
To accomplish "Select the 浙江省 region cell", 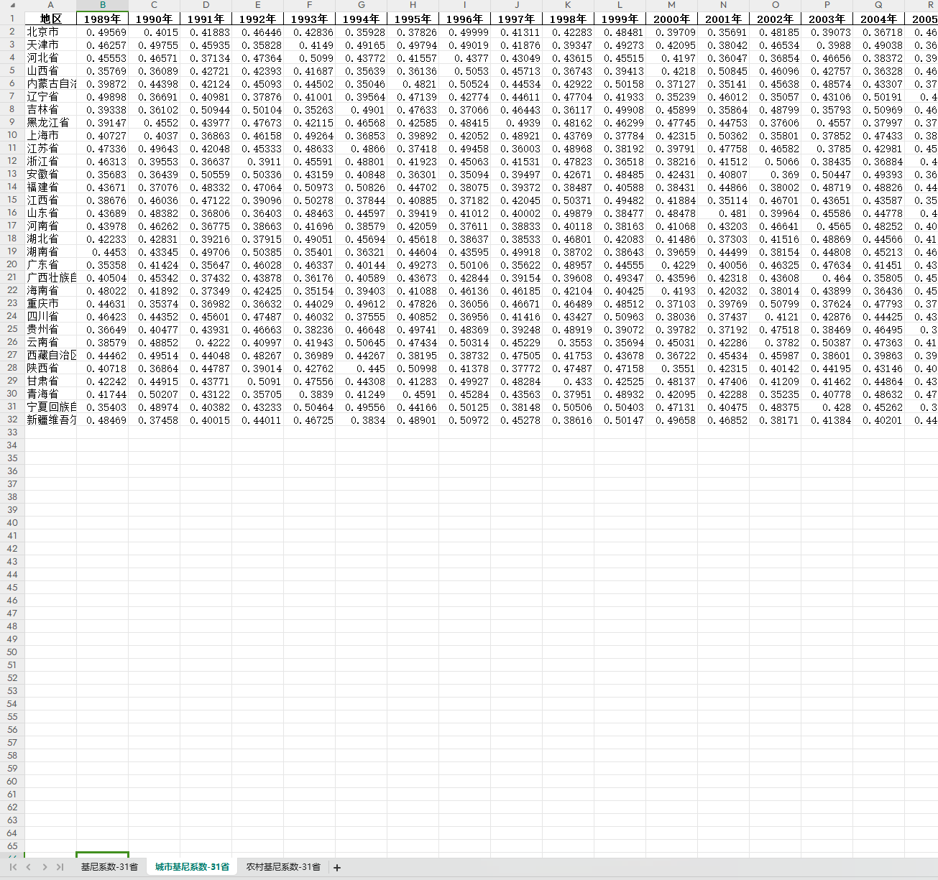I will [50, 161].
